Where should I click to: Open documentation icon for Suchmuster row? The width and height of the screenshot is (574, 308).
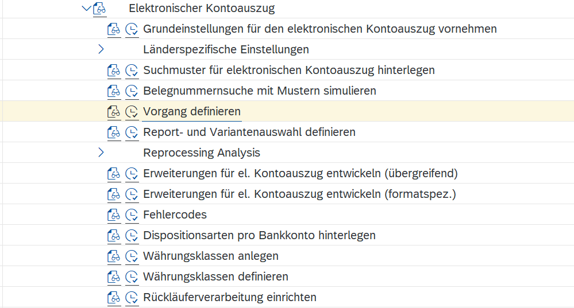(114, 70)
